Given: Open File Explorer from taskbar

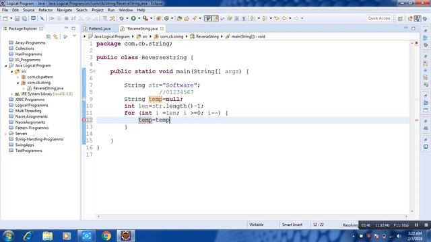Looking at the screenshot, I should click(x=48, y=236).
